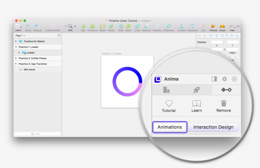Move layer Forward
This screenshot has height=168, width=260.
tap(182, 26)
